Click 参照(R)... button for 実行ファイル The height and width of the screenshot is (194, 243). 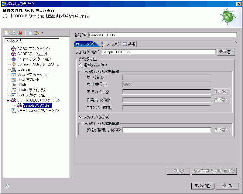pos(221,92)
